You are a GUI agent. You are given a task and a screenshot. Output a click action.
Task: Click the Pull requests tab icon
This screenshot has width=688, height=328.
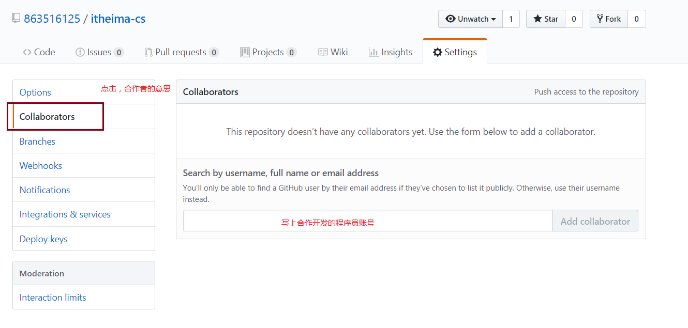(x=148, y=52)
